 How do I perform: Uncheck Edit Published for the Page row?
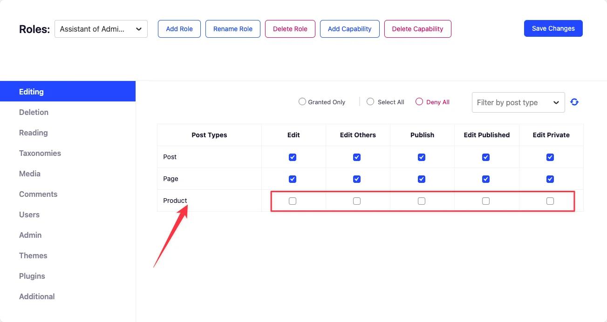coord(486,179)
